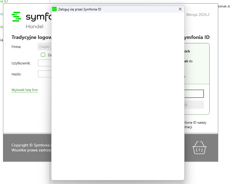Click the Copyright © Symfonia footer text

tap(31, 145)
